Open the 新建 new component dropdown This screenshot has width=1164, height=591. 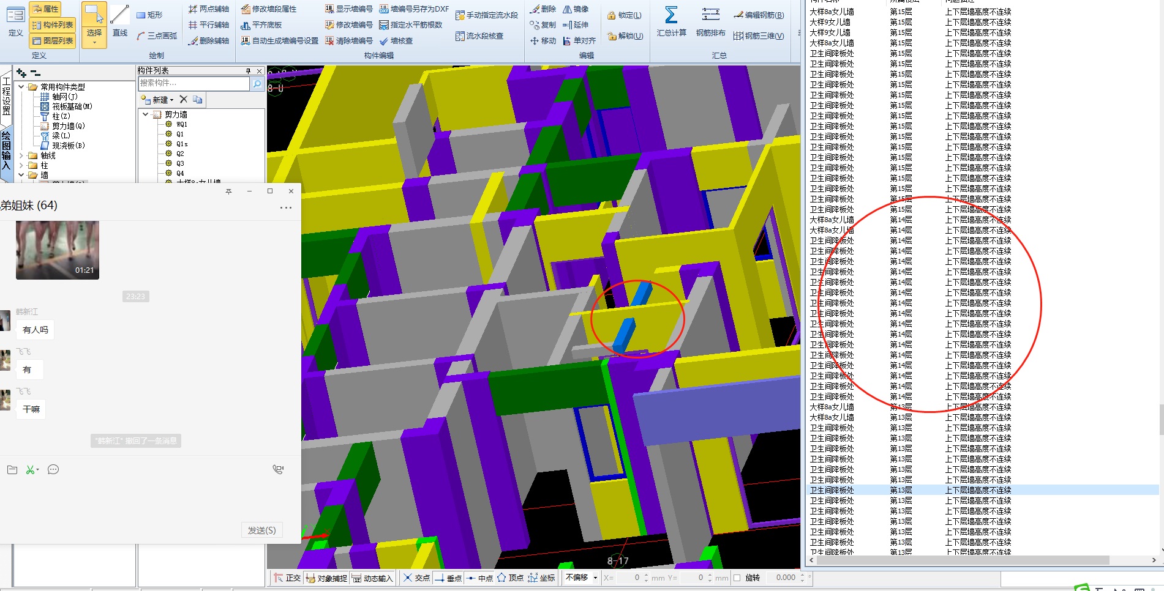coord(157,99)
